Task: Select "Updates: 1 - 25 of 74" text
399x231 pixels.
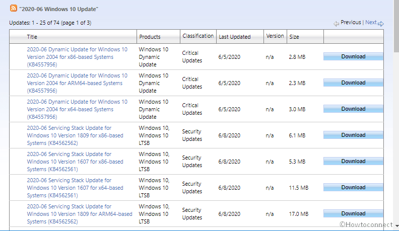Action: click(x=34, y=23)
